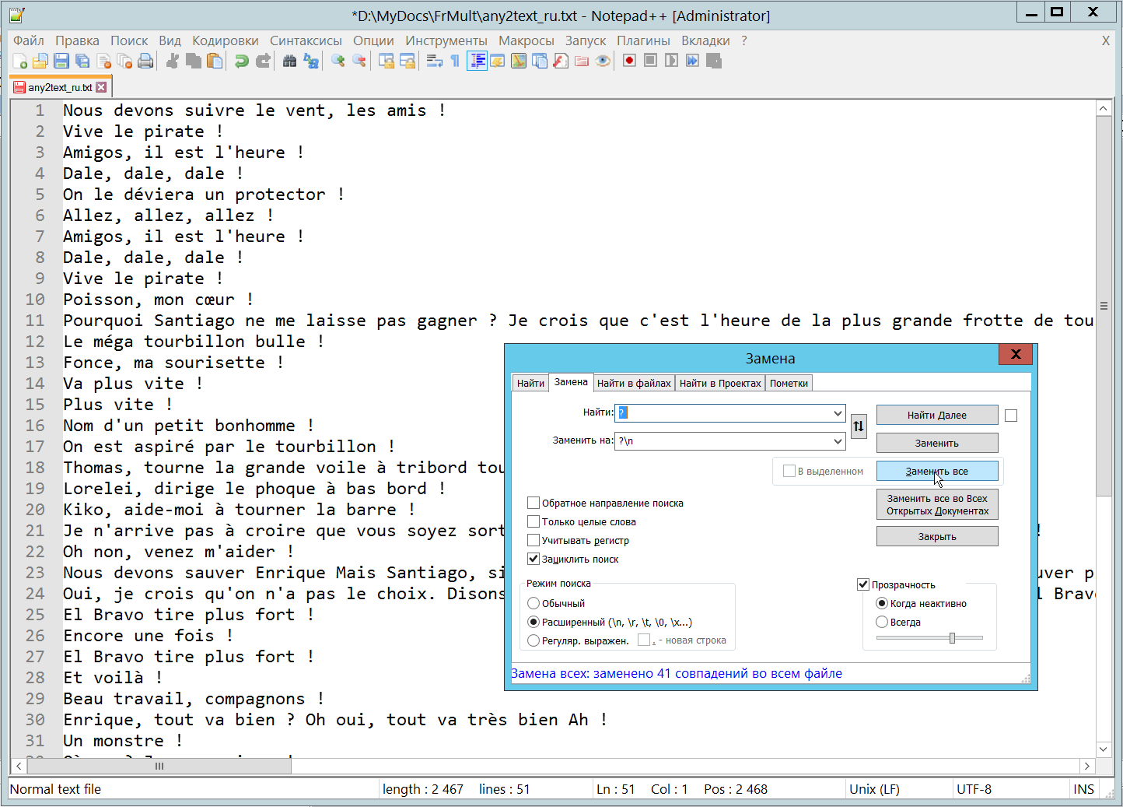Expand the 'Заменить на' combo box dropdown
Viewport: 1123px width, 807px height.
[x=838, y=441]
